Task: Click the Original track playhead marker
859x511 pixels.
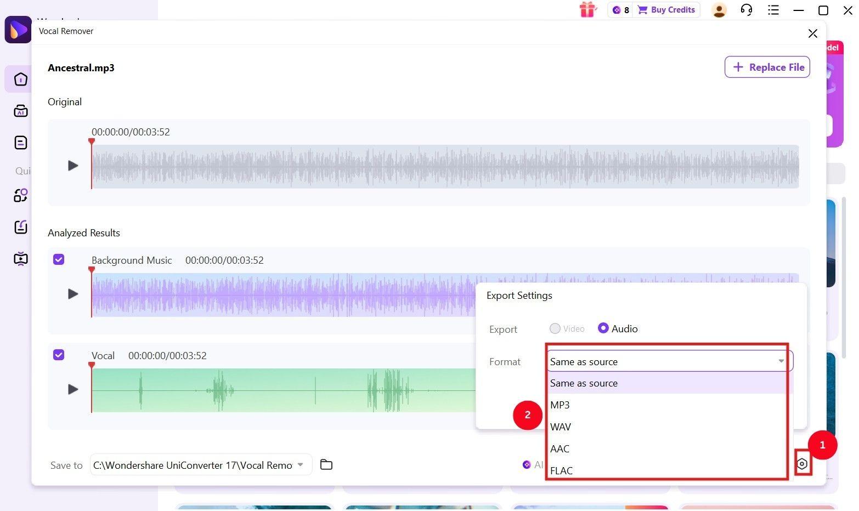Action: [x=92, y=142]
